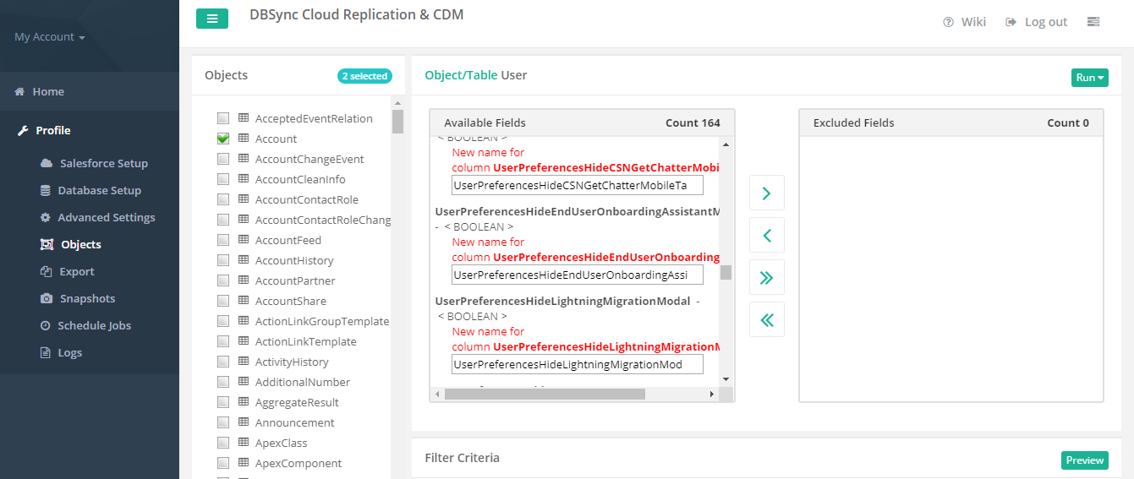1134x479 pixels.
Task: Open Salesforce Setup in sidebar
Action: point(103,163)
